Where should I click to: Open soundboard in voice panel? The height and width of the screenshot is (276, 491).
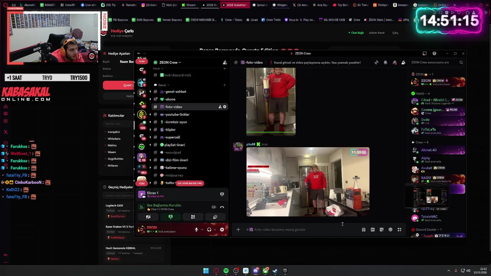(215, 217)
